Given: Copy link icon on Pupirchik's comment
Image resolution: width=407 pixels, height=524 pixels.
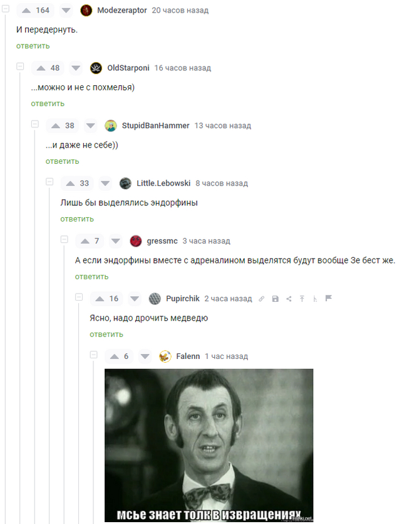Looking at the screenshot, I should point(262,299).
